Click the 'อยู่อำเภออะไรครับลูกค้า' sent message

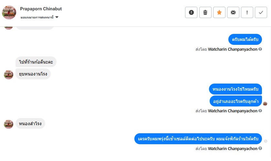click(x=235, y=101)
